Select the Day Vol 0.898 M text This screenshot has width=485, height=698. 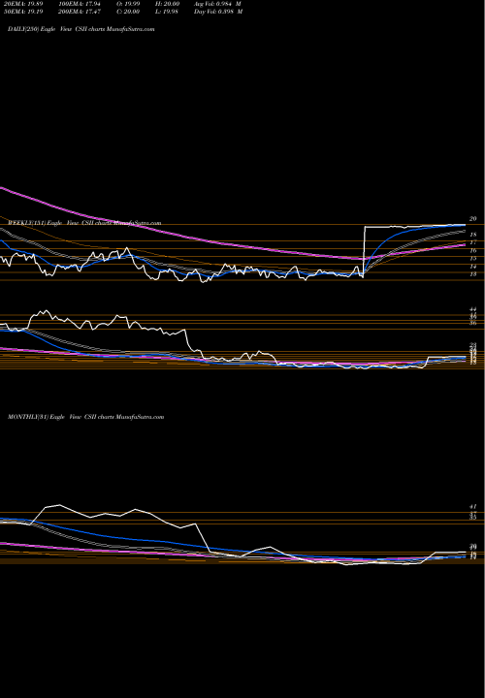[218, 12]
